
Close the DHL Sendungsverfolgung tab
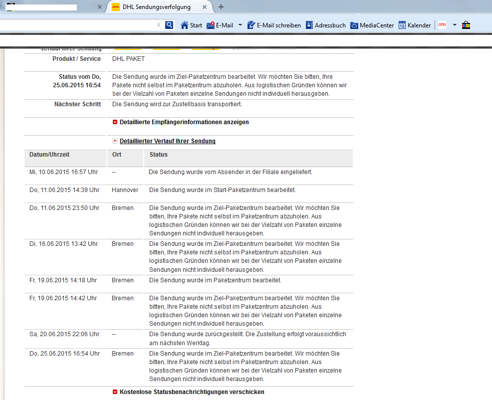coord(205,7)
